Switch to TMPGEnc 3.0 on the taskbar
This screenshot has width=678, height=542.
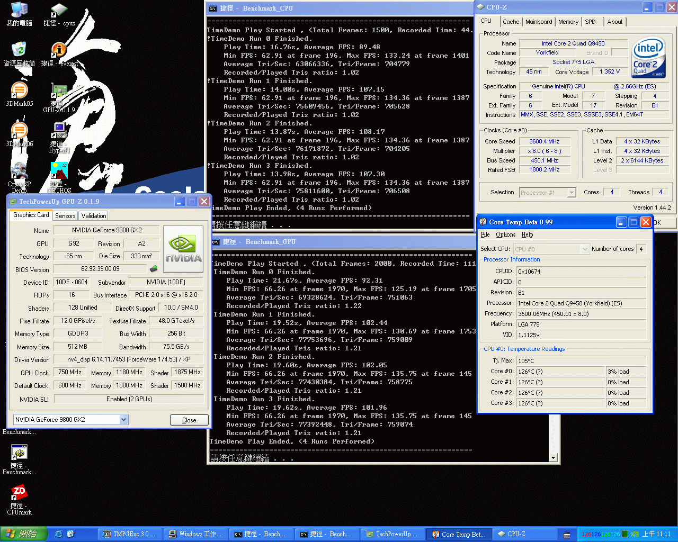click(130, 534)
